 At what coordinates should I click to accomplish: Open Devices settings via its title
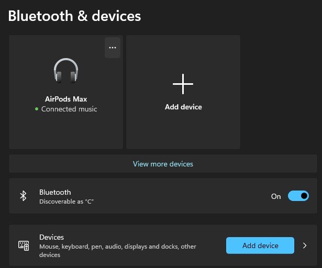[x=51, y=237]
